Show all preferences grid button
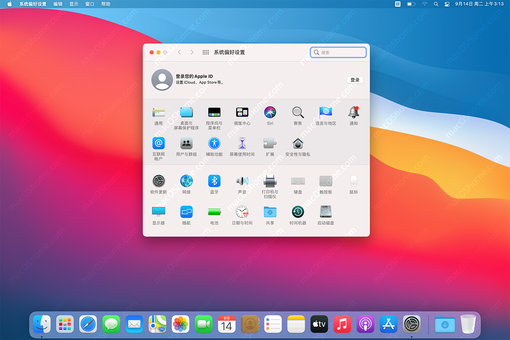This screenshot has width=510, height=340. 206,52
